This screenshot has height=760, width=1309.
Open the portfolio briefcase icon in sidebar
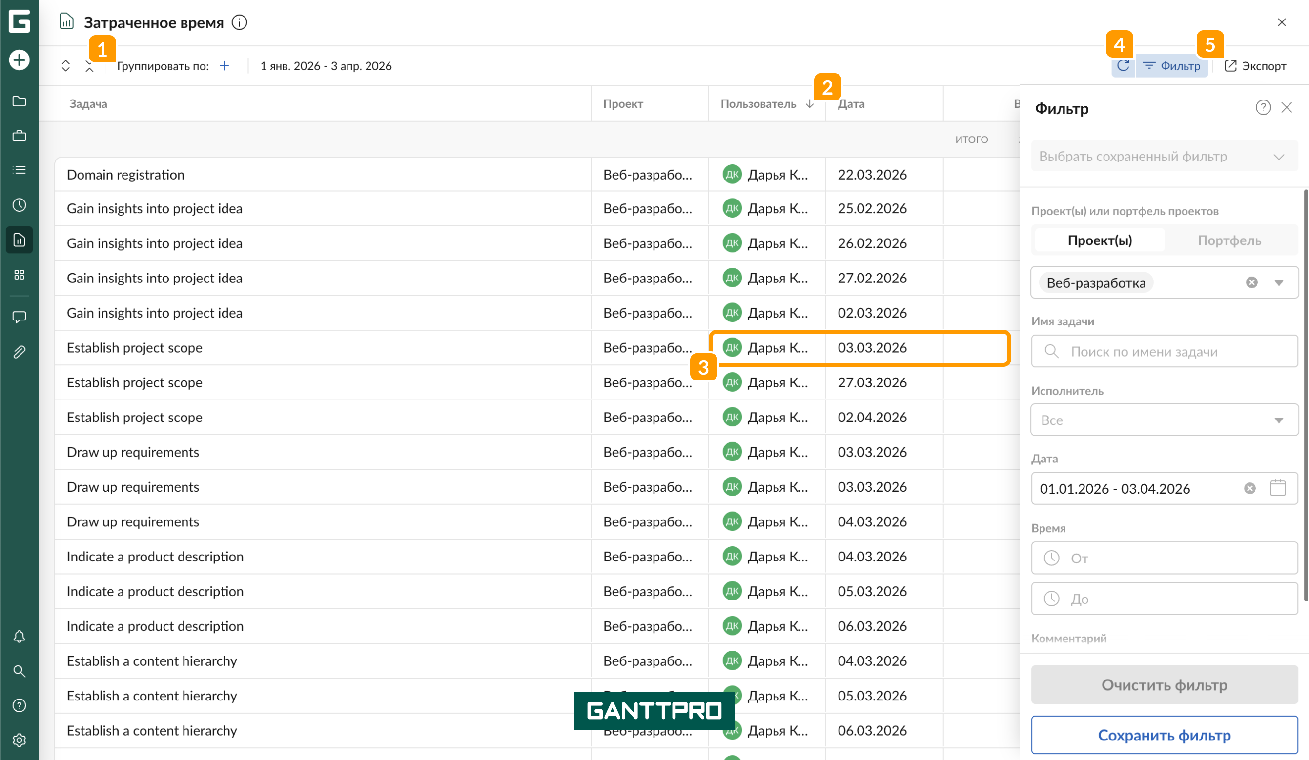coord(19,136)
